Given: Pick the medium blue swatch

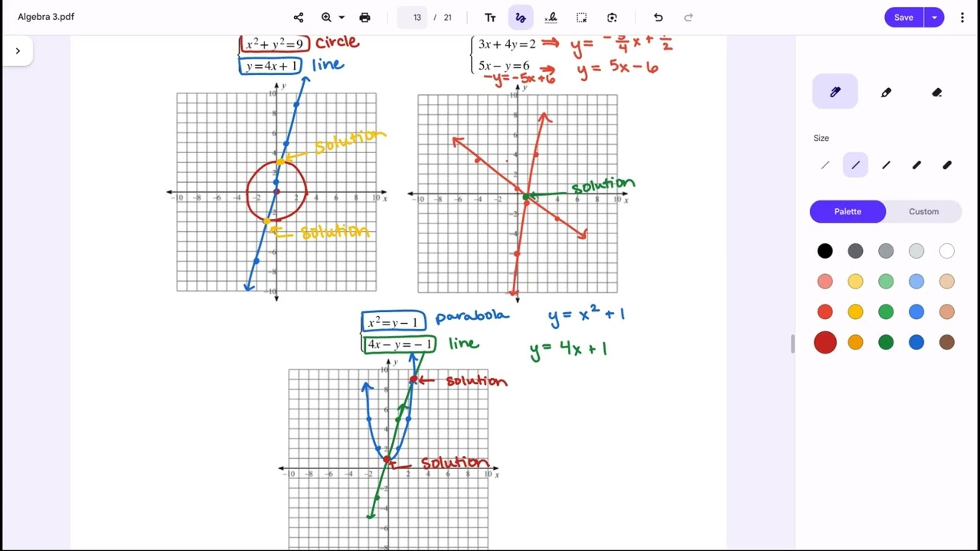Looking at the screenshot, I should (x=916, y=312).
